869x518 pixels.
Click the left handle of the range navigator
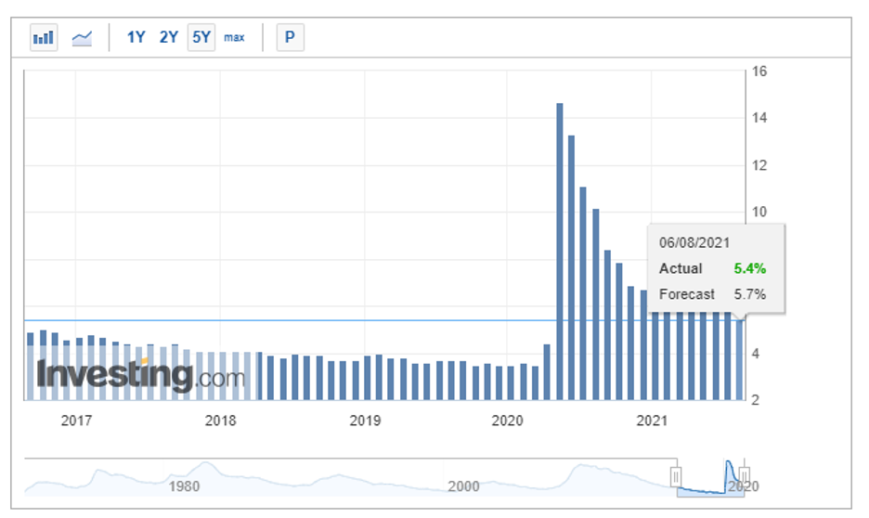[x=676, y=476]
